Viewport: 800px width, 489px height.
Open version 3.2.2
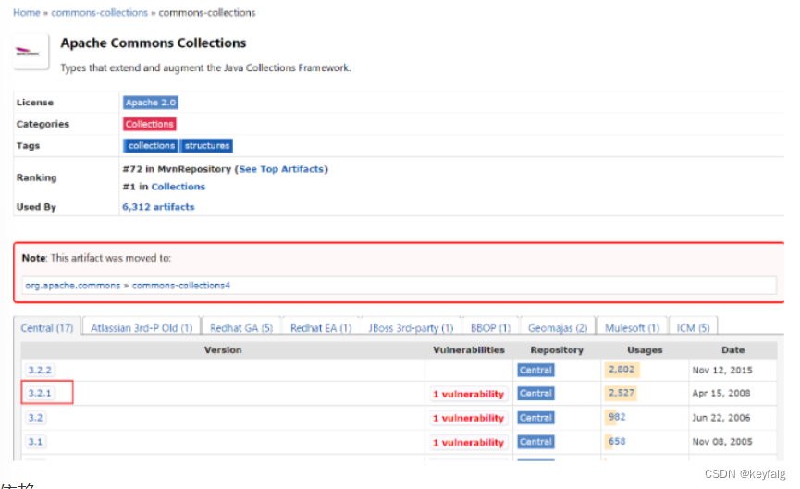click(x=40, y=370)
